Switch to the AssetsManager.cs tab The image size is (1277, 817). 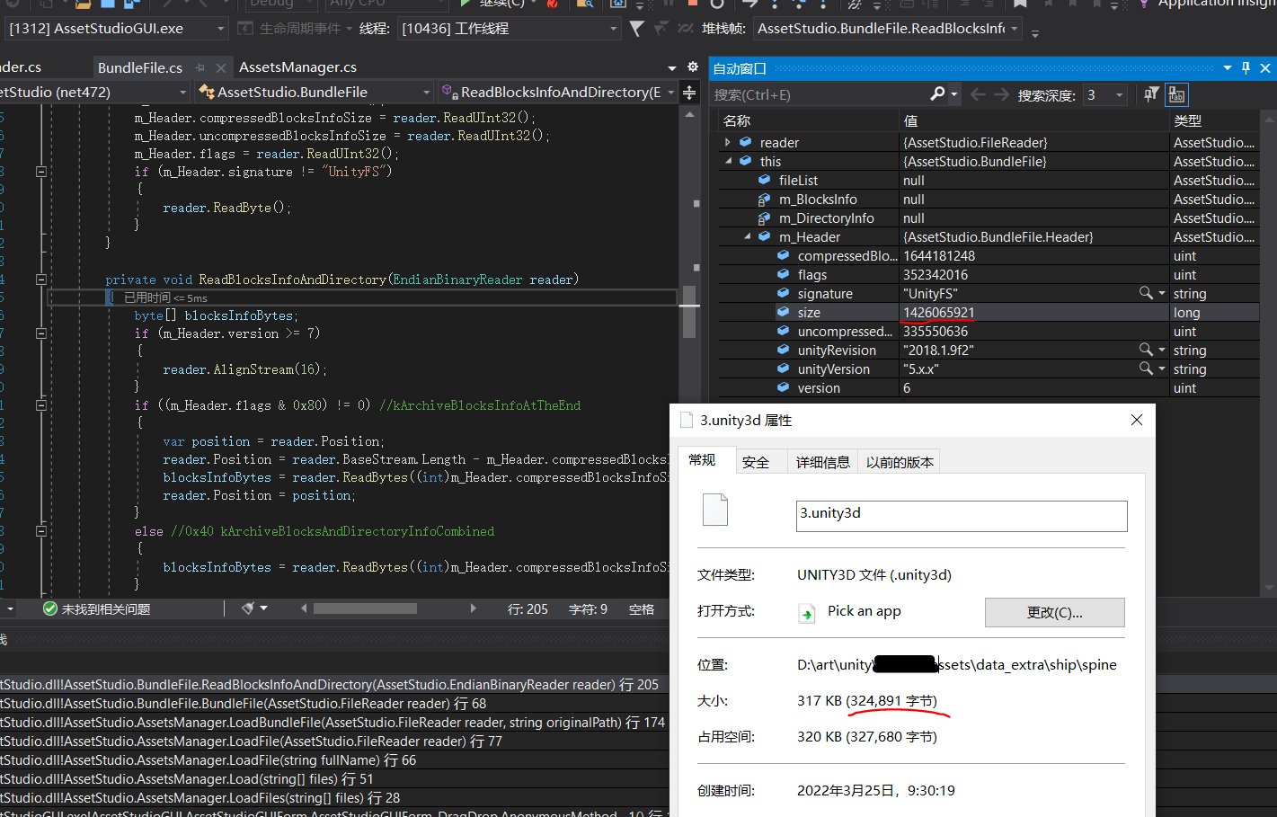pyautogui.click(x=297, y=67)
